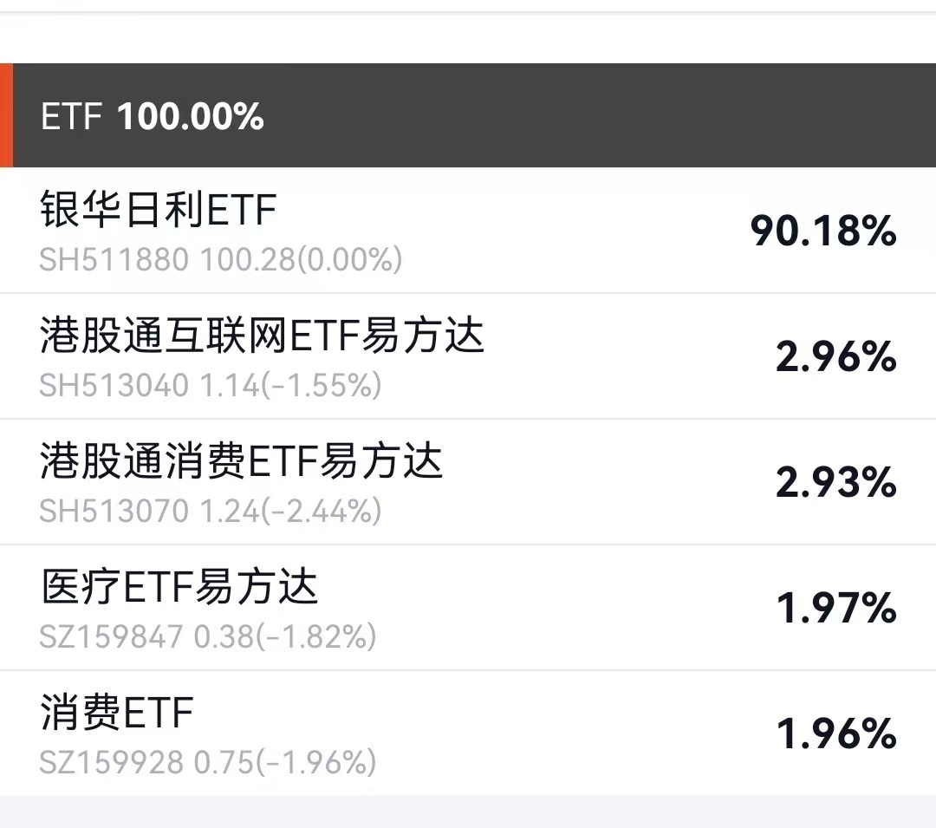Image resolution: width=936 pixels, height=828 pixels.
Task: Select the SZ159928 stock code
Action: tap(111, 762)
